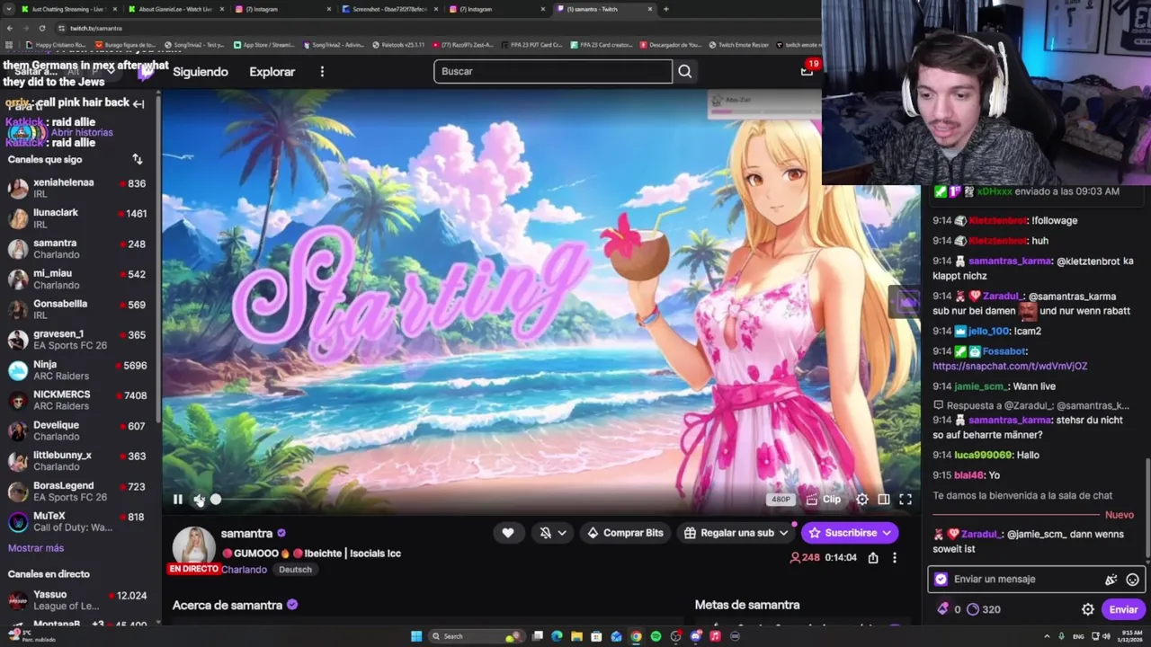Pause the stream video

[x=178, y=500]
